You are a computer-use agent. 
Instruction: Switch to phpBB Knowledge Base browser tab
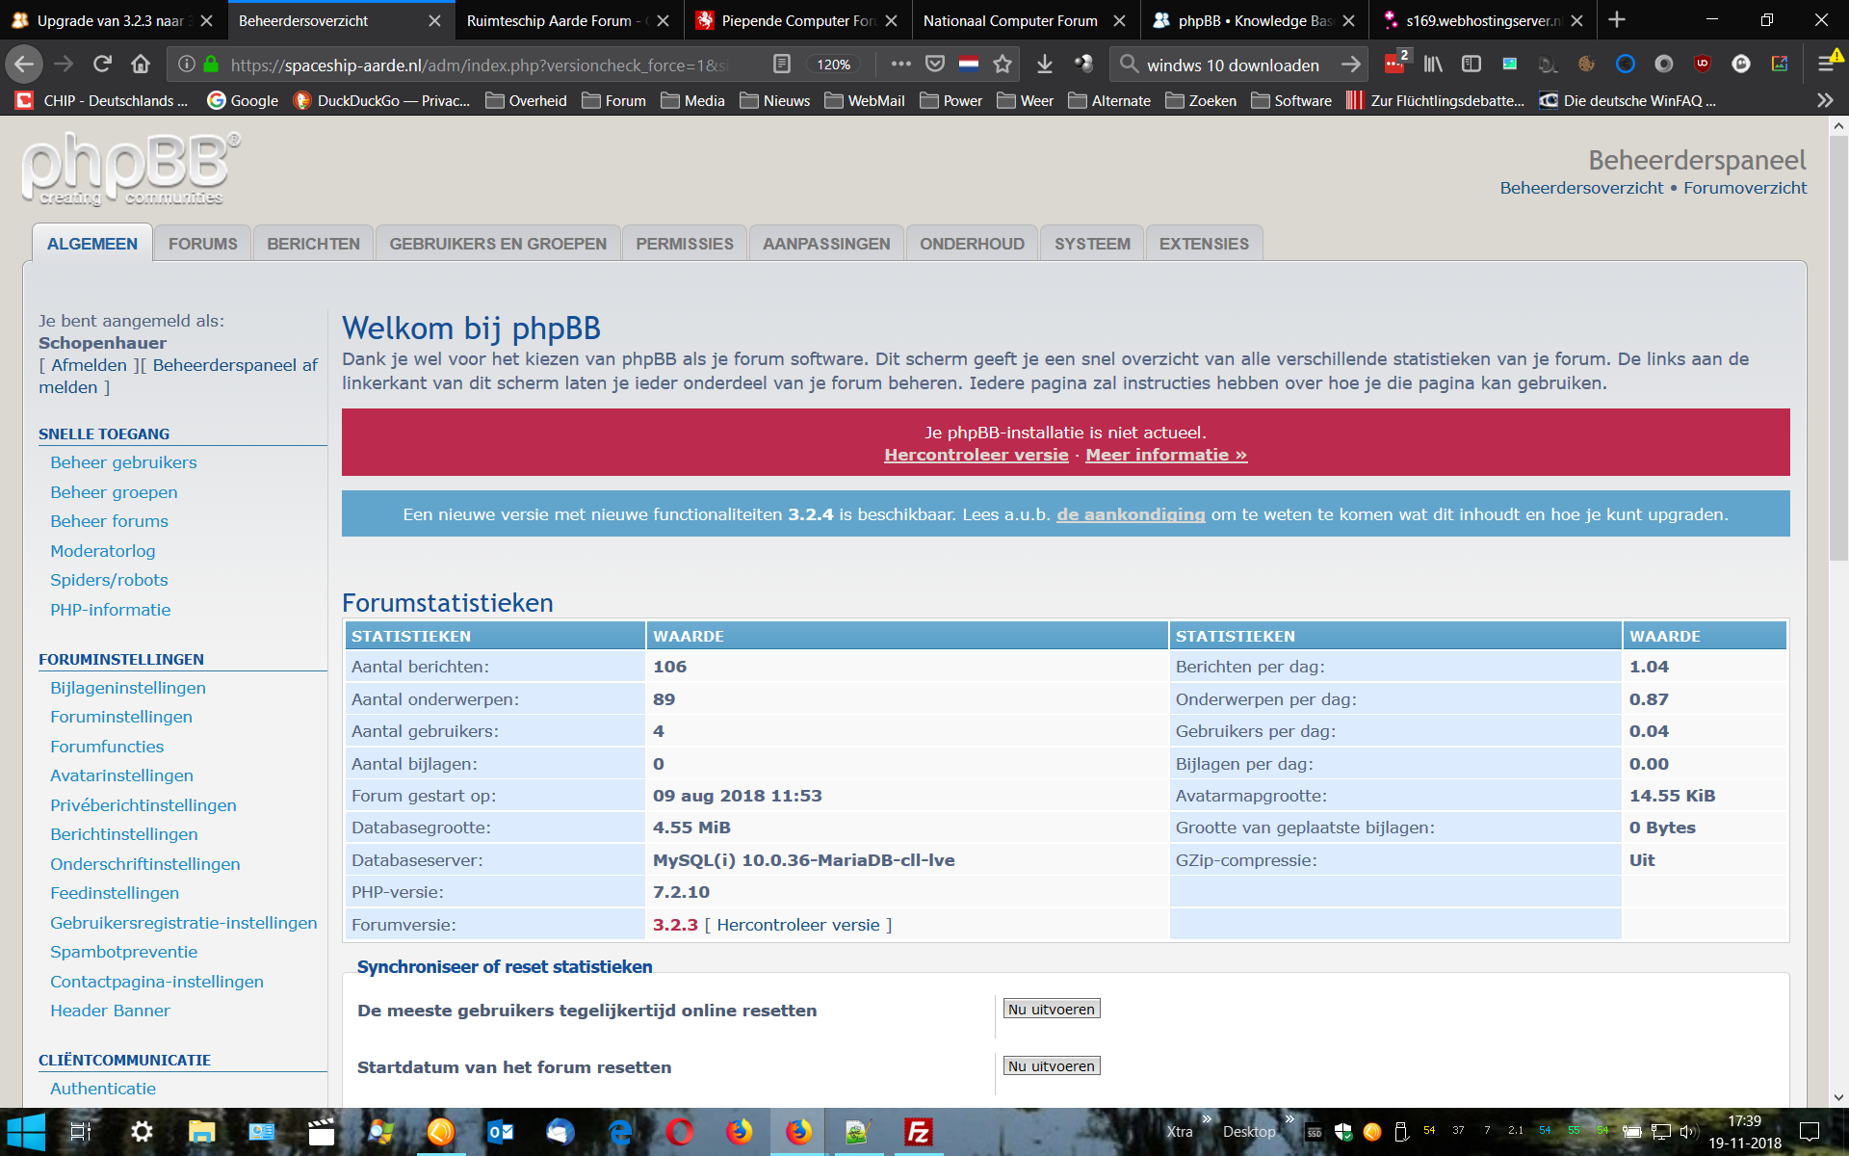(x=1254, y=20)
